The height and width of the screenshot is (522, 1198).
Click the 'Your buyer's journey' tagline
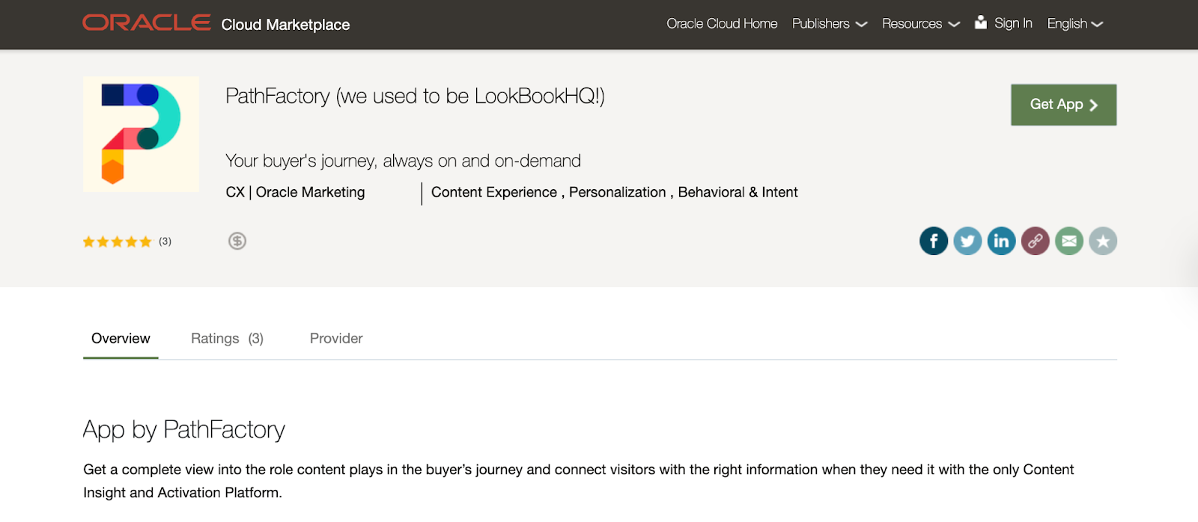(403, 161)
